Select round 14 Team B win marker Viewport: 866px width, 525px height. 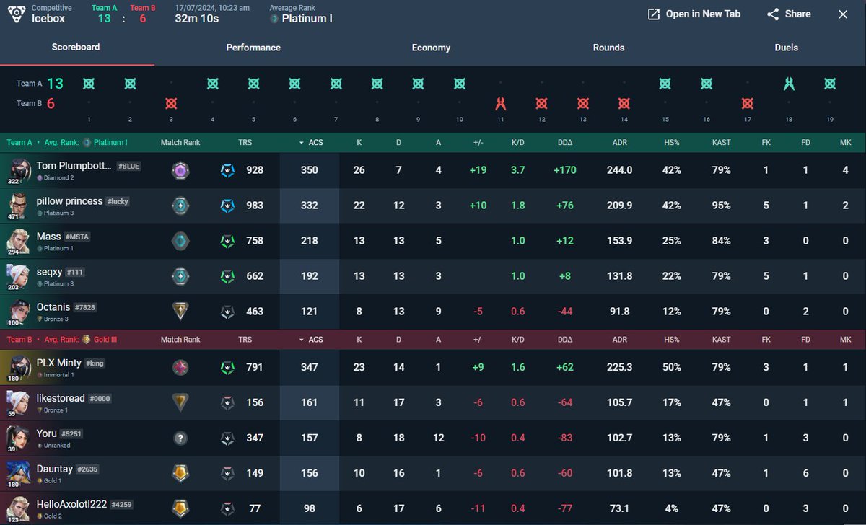click(624, 103)
